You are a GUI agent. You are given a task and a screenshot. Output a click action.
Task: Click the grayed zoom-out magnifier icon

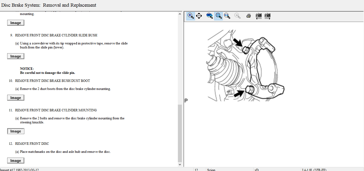(237, 16)
